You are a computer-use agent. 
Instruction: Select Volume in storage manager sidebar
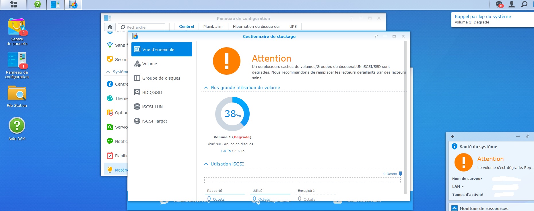[x=162, y=64]
